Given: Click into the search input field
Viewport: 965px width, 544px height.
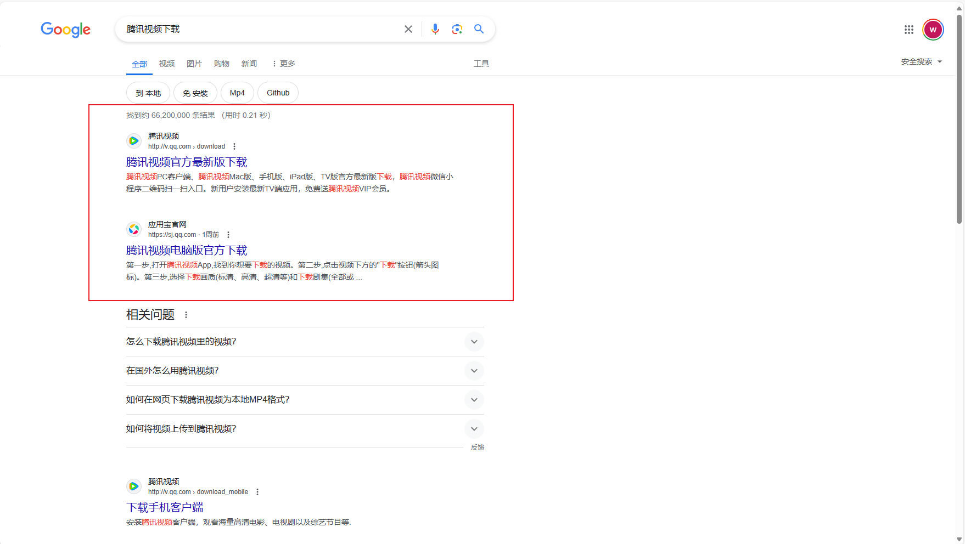Looking at the screenshot, I should [261, 29].
